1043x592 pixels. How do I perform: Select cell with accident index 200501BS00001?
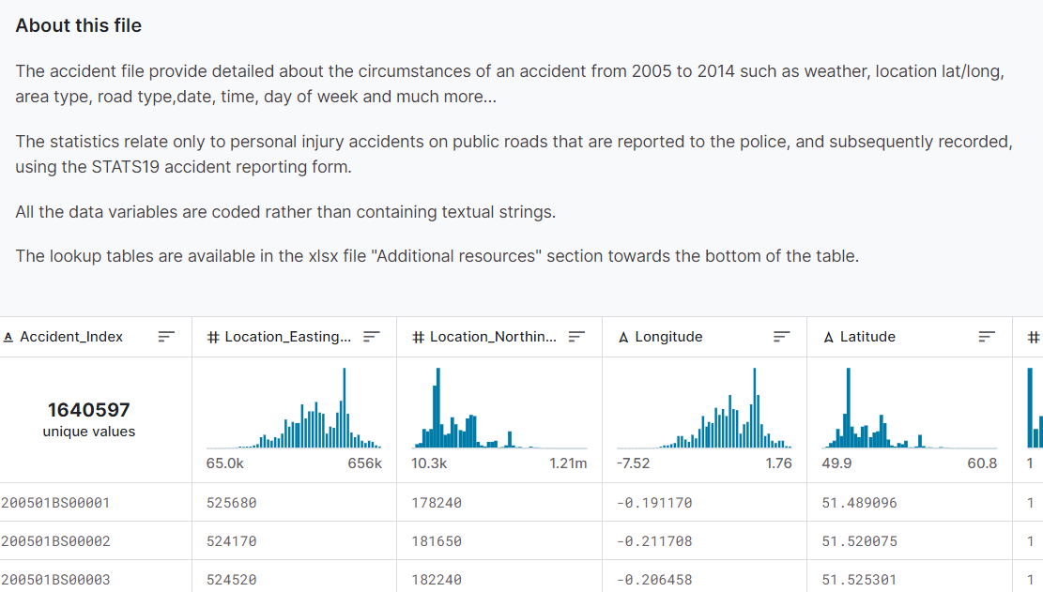[x=55, y=503]
